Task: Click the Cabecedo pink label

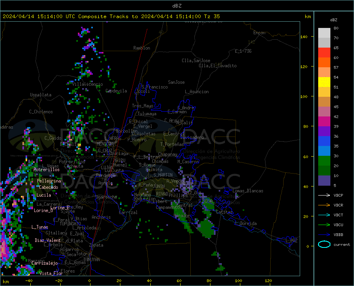Action: 48,187
